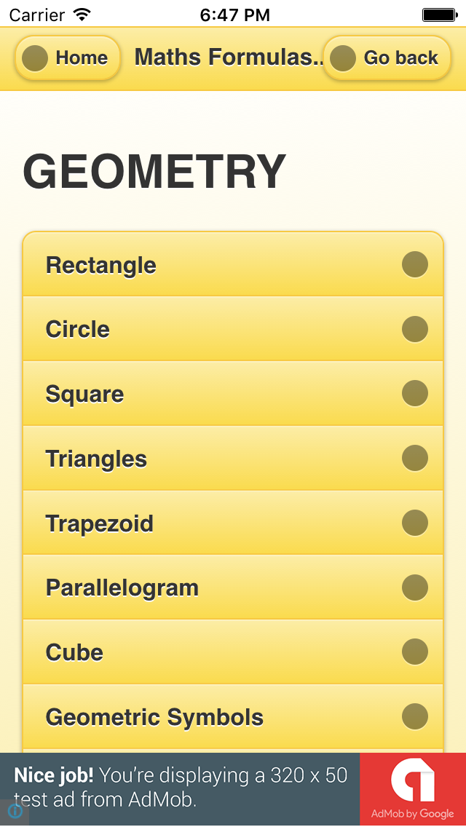466x827 pixels.
Task: Open the Rectangle formulas item
Action: click(x=102, y=265)
